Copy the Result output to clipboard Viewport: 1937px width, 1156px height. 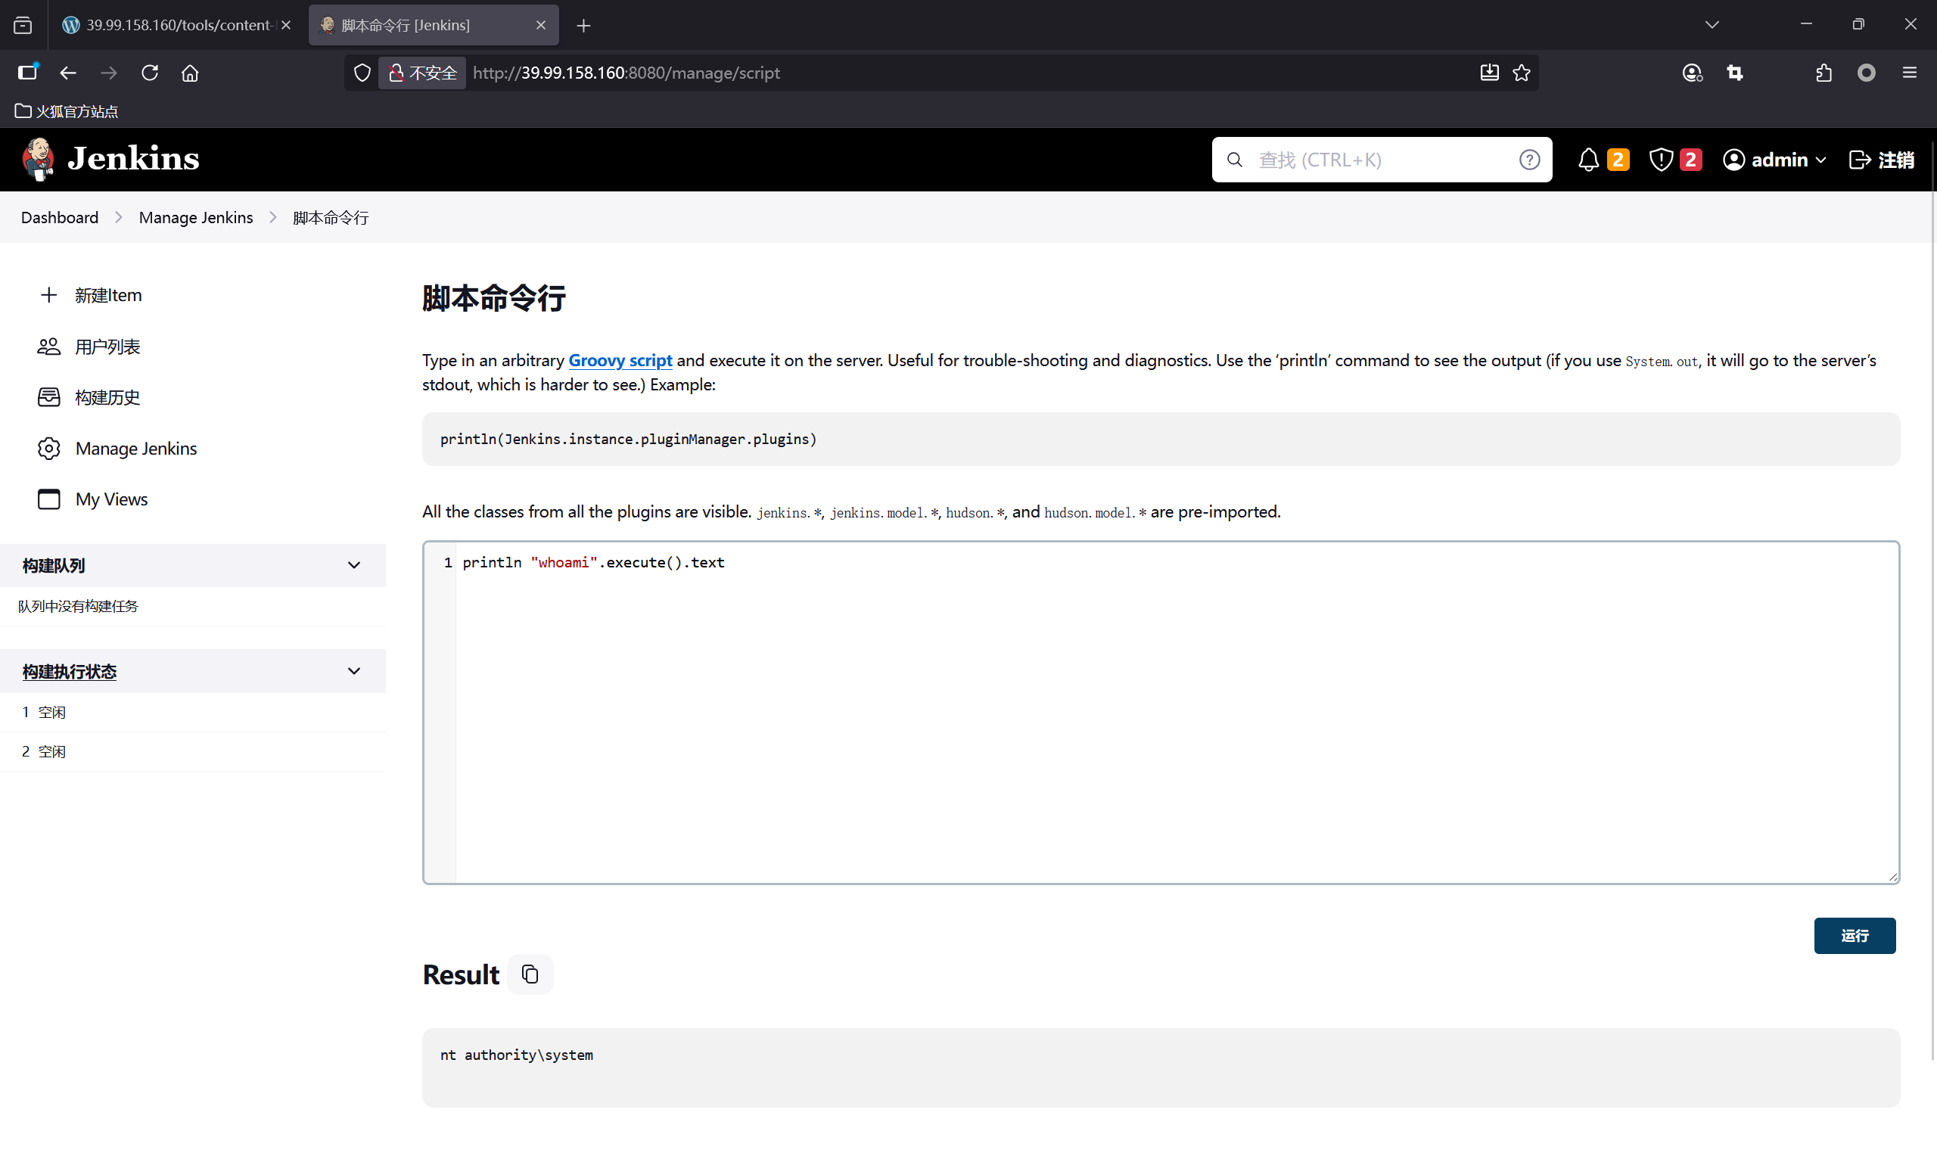(x=530, y=974)
